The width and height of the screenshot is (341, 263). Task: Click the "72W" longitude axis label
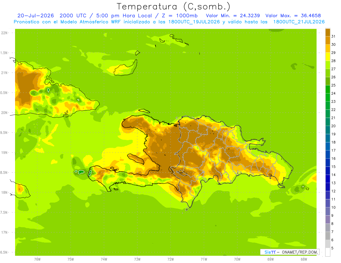pos(170,259)
